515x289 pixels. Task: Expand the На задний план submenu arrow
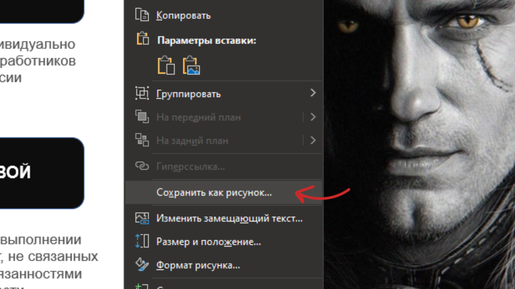pos(313,140)
